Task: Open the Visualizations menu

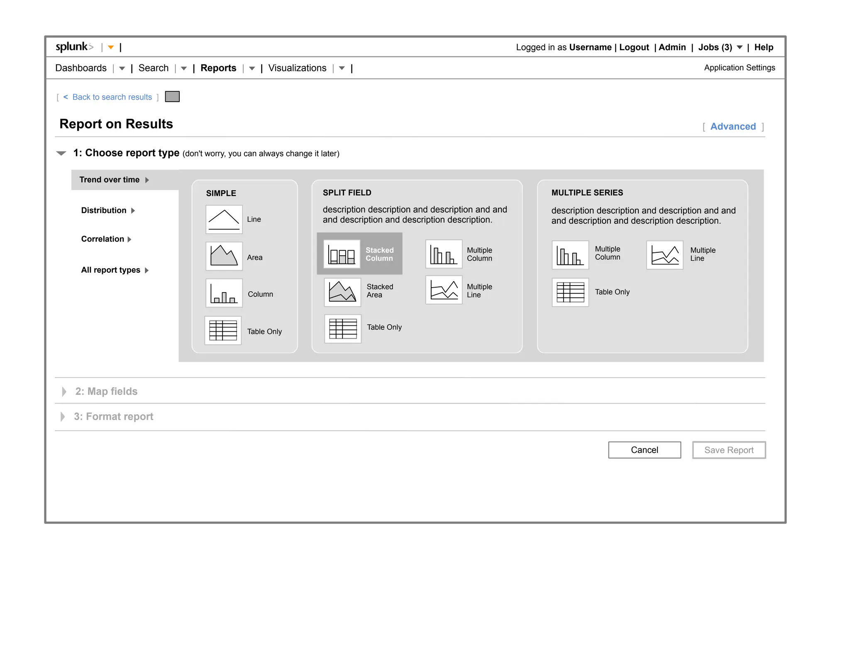Action: (x=297, y=68)
